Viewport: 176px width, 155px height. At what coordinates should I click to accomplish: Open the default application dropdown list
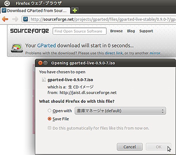pyautogui.click(x=120, y=110)
